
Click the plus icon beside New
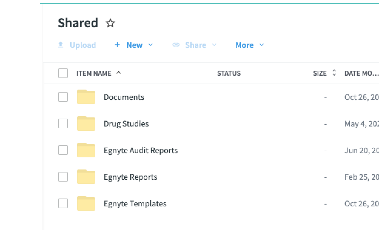(117, 45)
